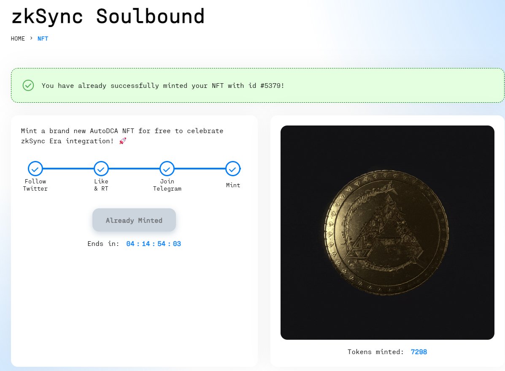Click the NFT breadcrumb item
505x371 pixels.
click(x=43, y=39)
